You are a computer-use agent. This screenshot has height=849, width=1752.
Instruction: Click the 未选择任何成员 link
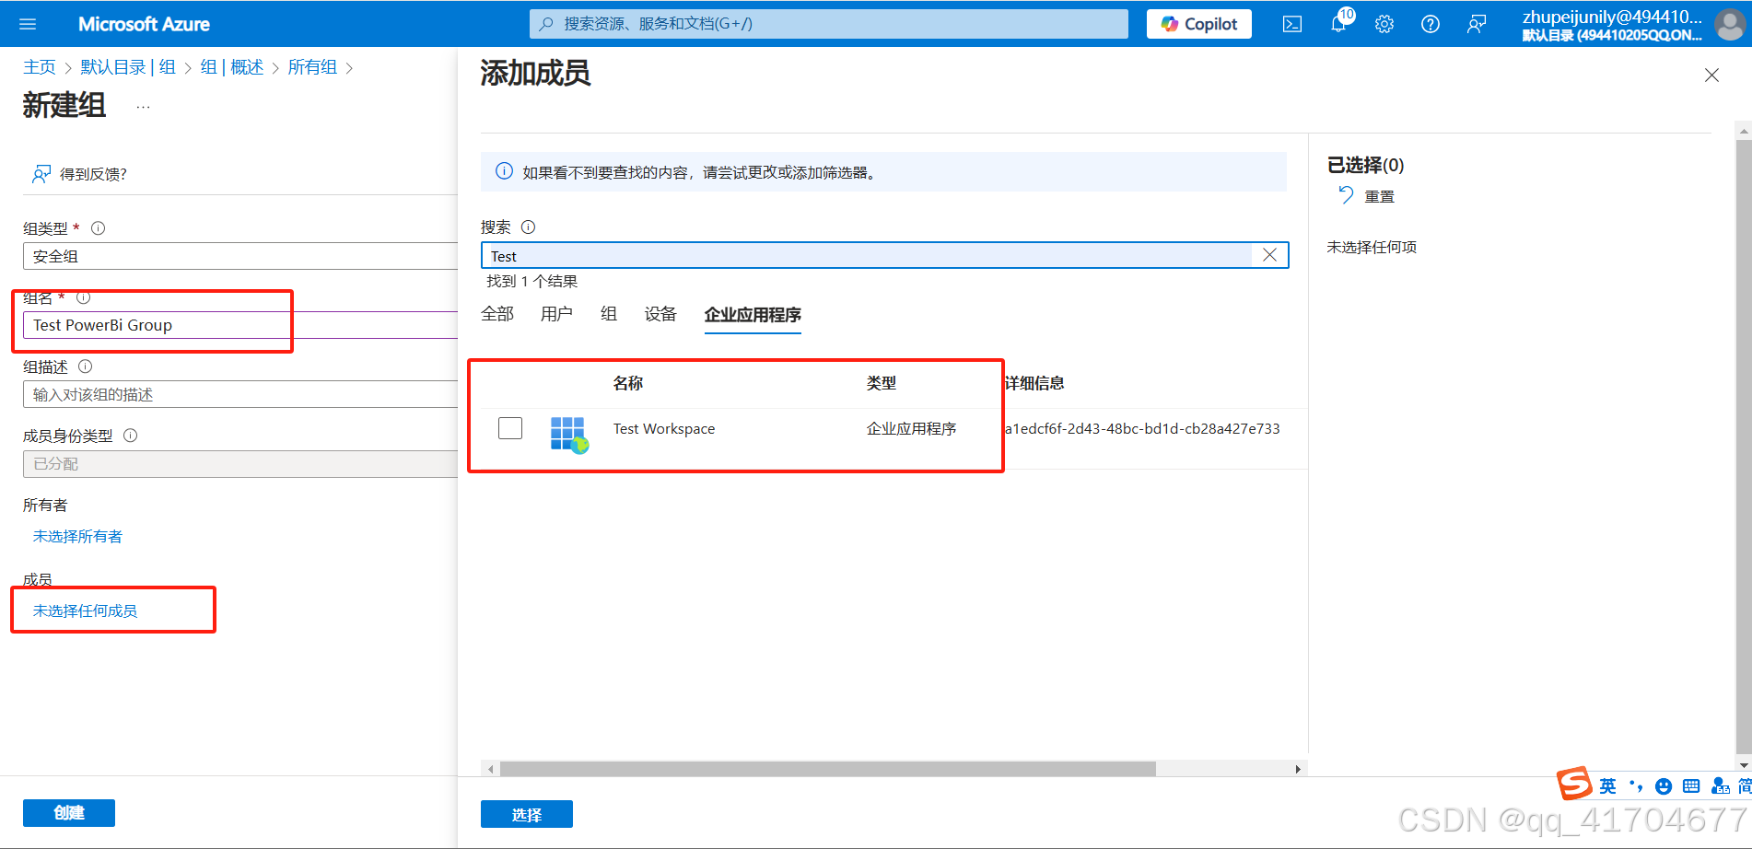(88, 610)
